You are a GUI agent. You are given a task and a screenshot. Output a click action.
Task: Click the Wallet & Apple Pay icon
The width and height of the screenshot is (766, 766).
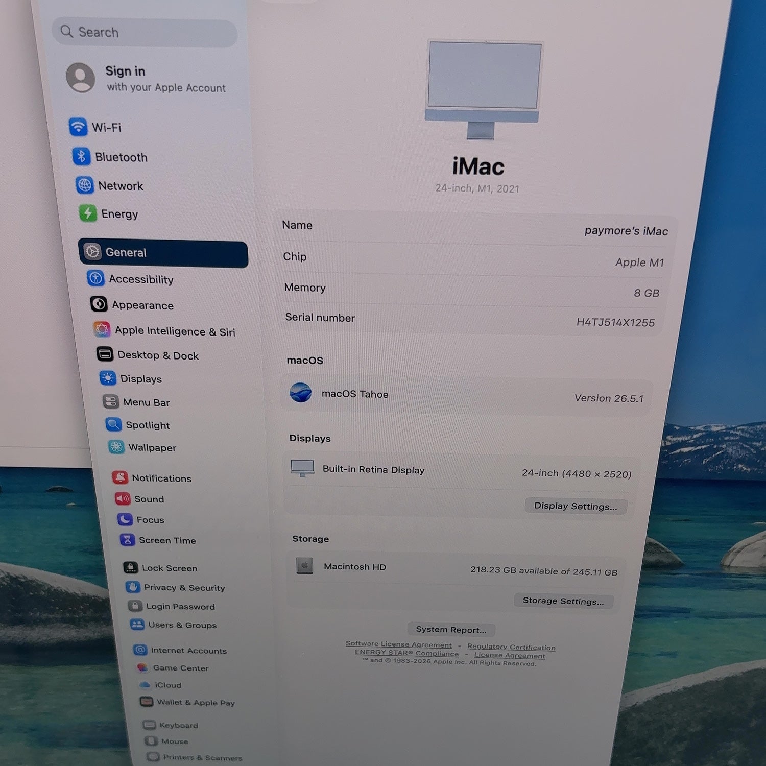pyautogui.click(x=147, y=702)
